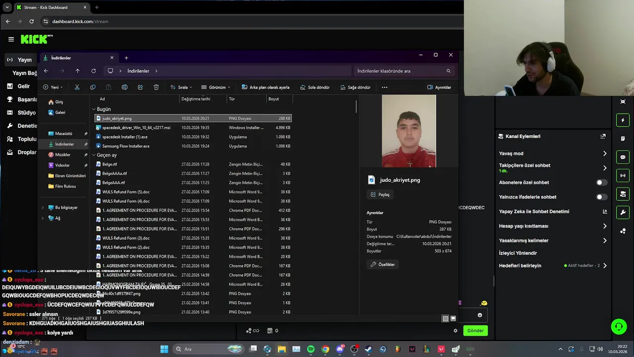The width and height of the screenshot is (634, 357).
Task: Expand Yavaş mod options
Action: 604,154
